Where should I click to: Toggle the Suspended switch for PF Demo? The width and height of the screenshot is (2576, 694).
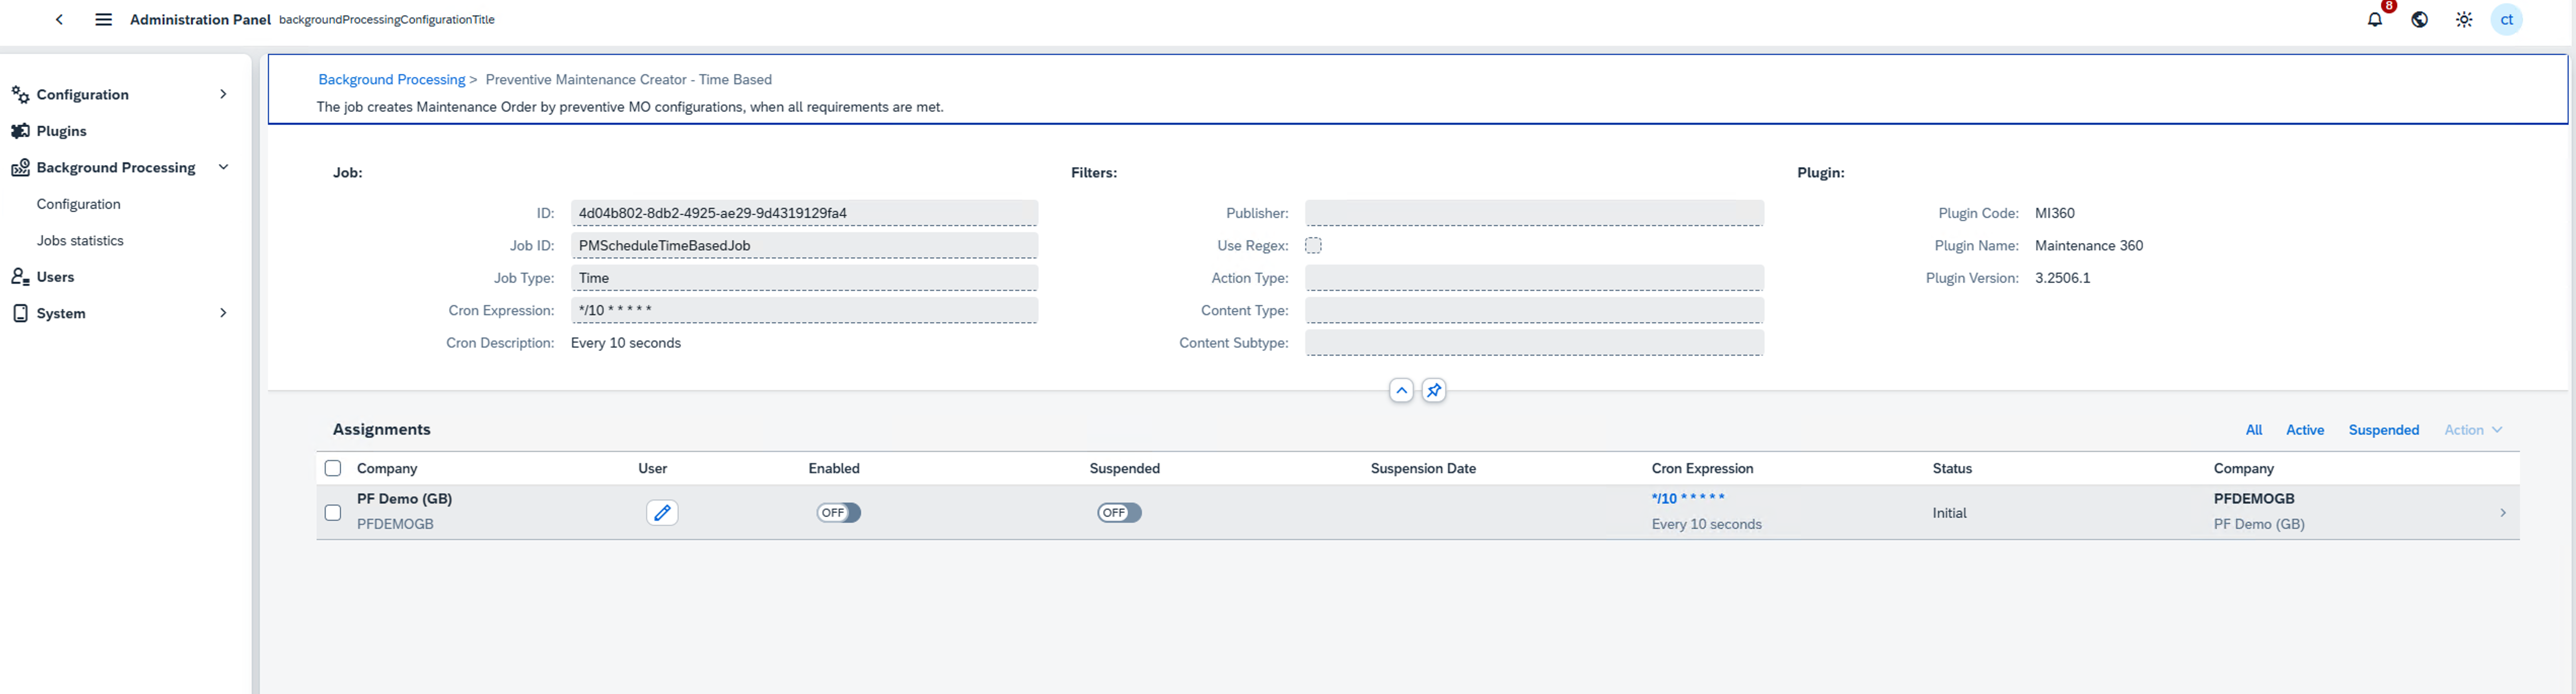[1119, 513]
